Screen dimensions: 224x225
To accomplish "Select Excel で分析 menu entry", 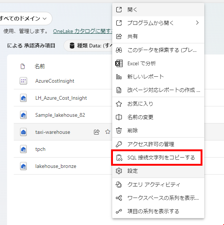I will [158, 63].
